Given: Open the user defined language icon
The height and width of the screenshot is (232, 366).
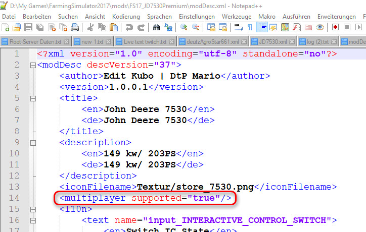Looking at the screenshot, I should pyautogui.click(x=273, y=27).
